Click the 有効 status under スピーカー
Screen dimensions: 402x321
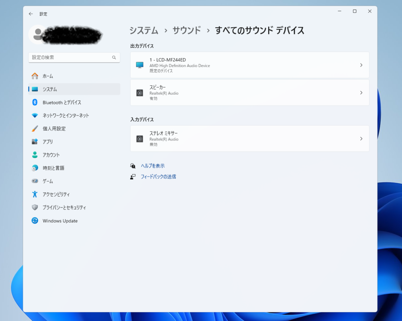(x=153, y=99)
